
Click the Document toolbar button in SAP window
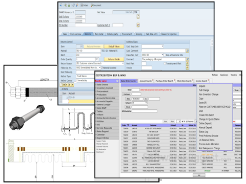click(x=96, y=5)
